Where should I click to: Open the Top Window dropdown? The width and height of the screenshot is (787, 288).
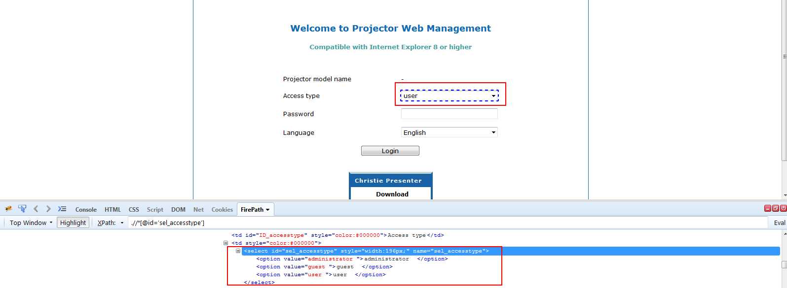coord(31,223)
